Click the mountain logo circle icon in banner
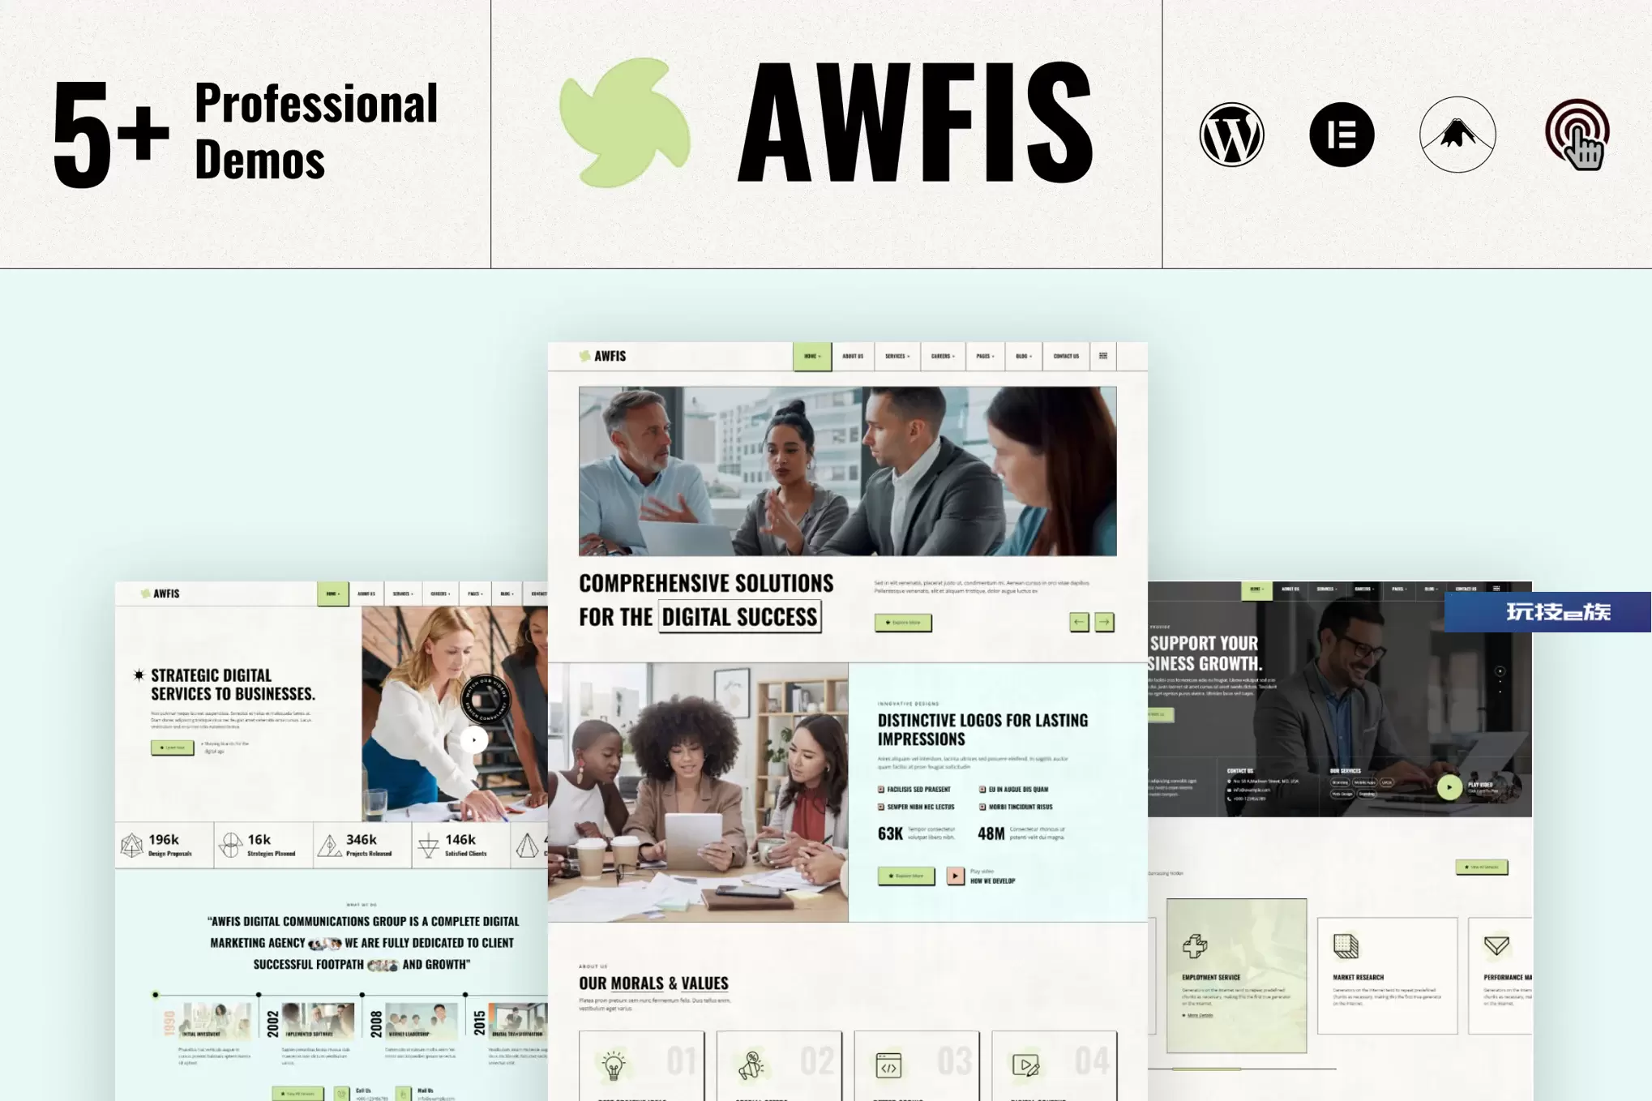Viewport: 1652px width, 1101px height. (x=1457, y=135)
